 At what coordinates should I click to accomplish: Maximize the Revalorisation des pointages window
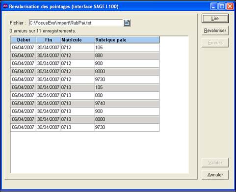click(222, 6)
